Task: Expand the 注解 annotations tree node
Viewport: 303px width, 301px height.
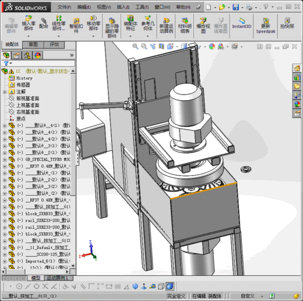Action: [5, 92]
